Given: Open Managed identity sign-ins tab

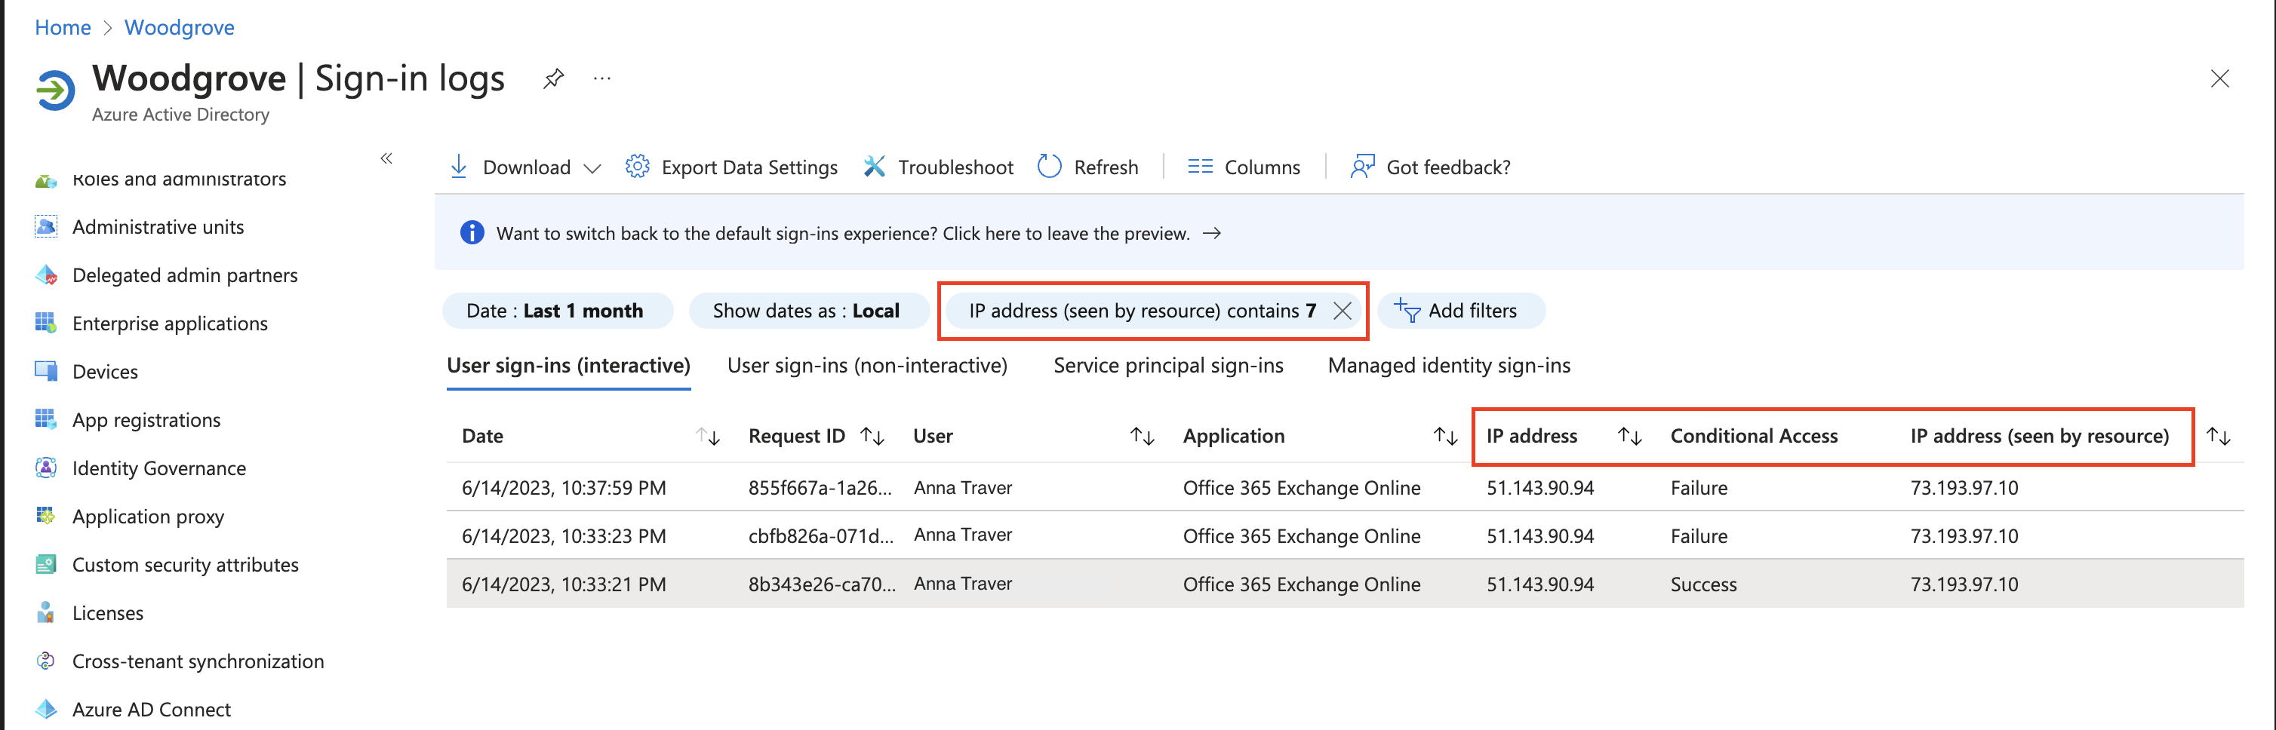Looking at the screenshot, I should [1449, 366].
